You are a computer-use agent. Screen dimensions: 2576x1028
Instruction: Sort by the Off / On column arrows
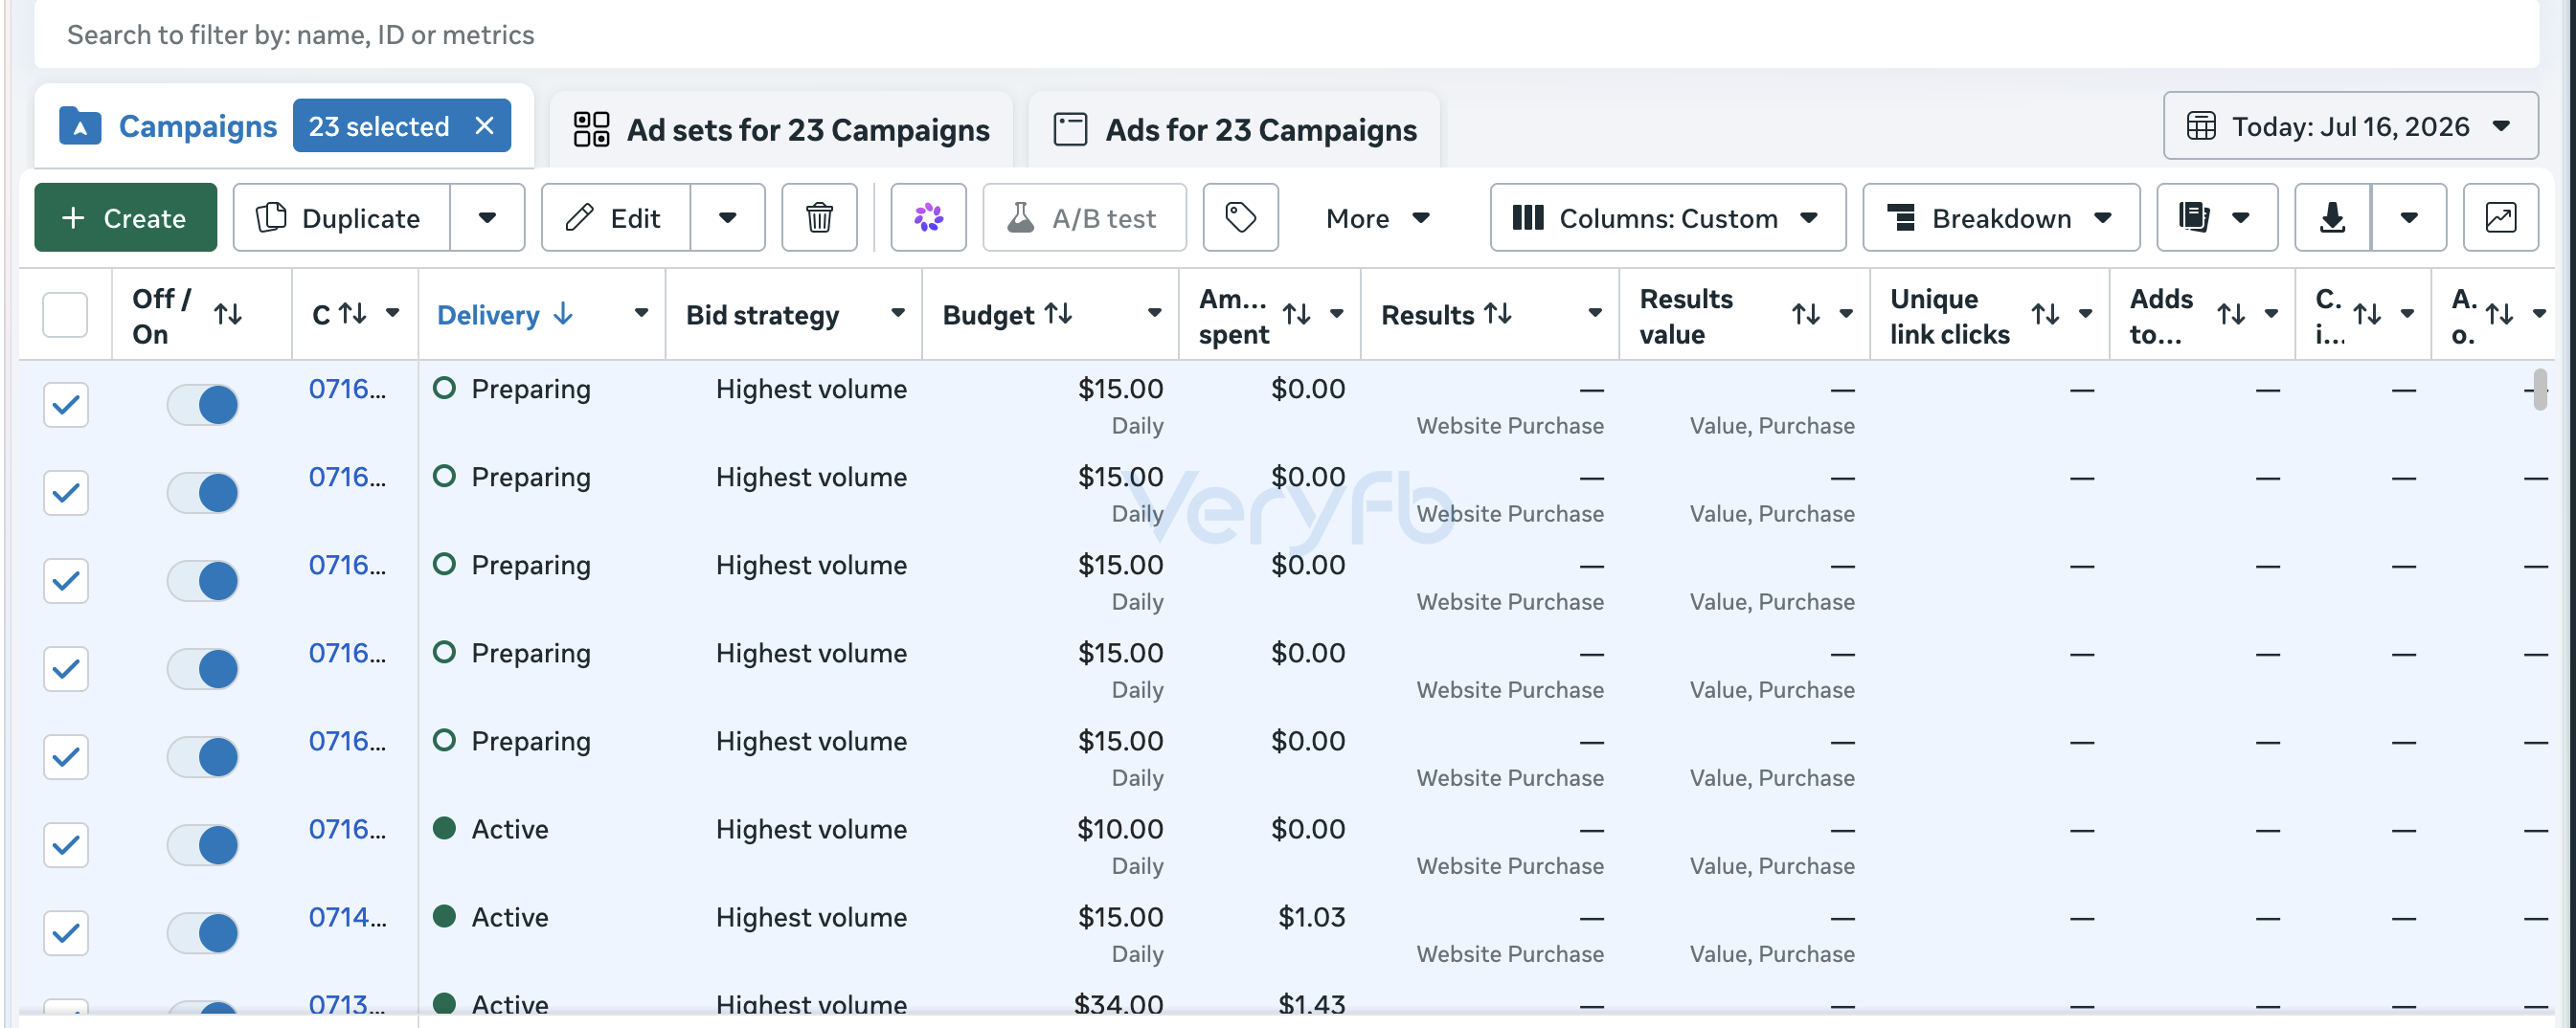228,315
